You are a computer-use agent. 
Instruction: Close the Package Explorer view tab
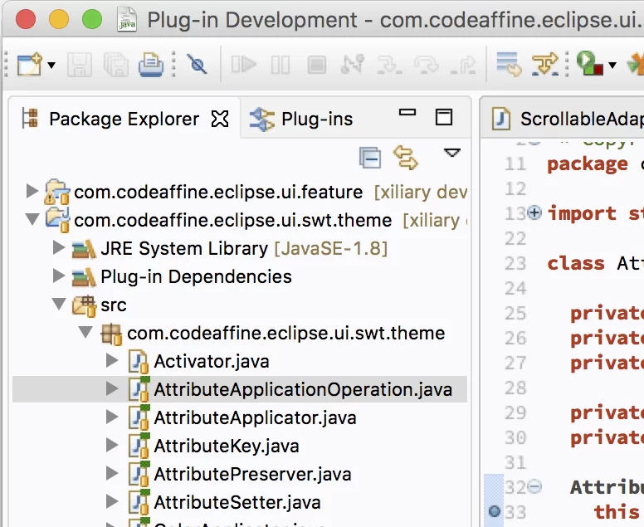[x=220, y=120]
